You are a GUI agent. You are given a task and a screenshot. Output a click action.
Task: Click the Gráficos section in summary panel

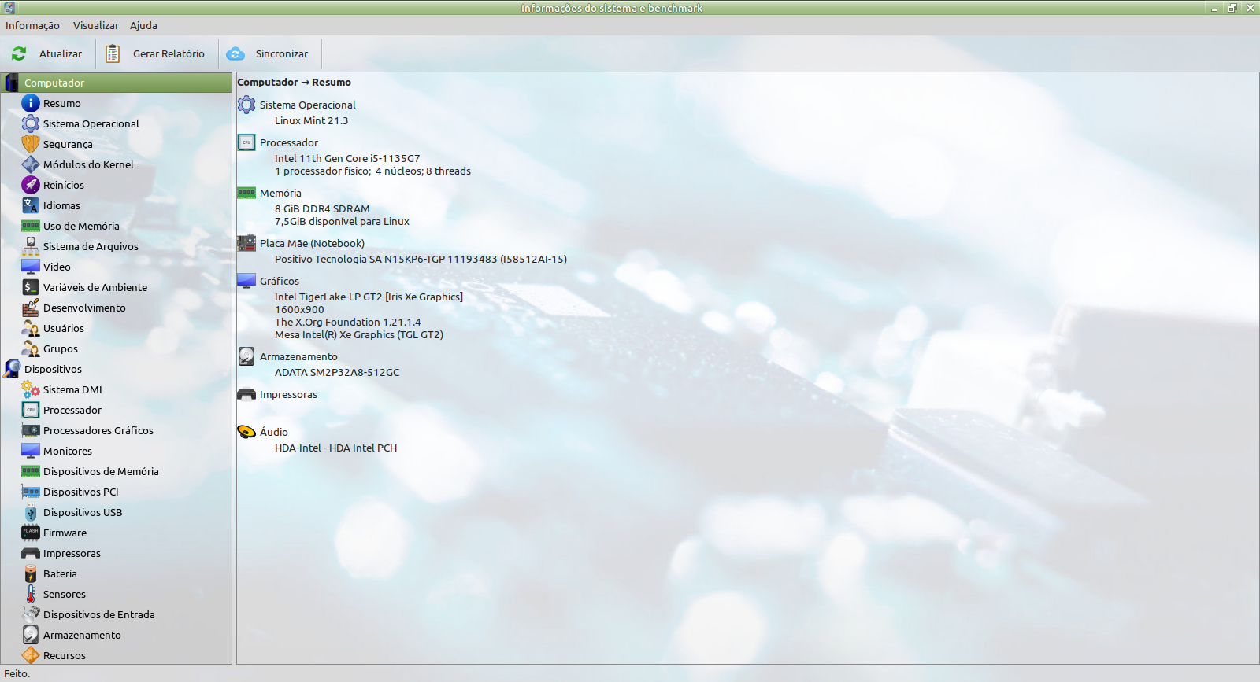(x=280, y=281)
